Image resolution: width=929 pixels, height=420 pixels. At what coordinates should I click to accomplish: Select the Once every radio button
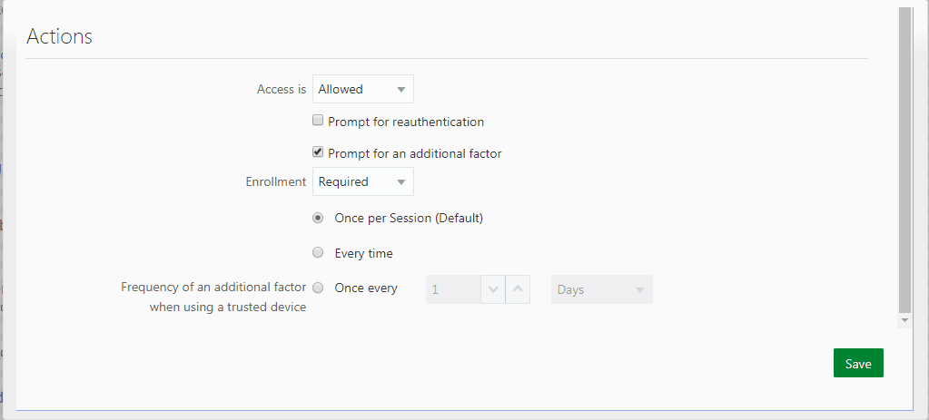pyautogui.click(x=318, y=288)
